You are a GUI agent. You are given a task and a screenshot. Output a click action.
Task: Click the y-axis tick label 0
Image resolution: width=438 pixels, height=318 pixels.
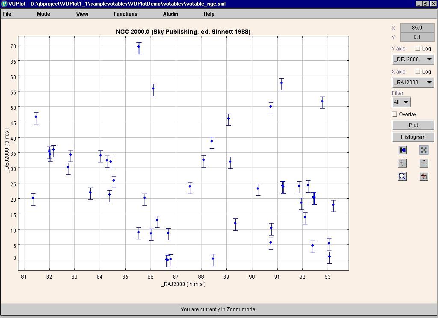pyautogui.click(x=15, y=258)
